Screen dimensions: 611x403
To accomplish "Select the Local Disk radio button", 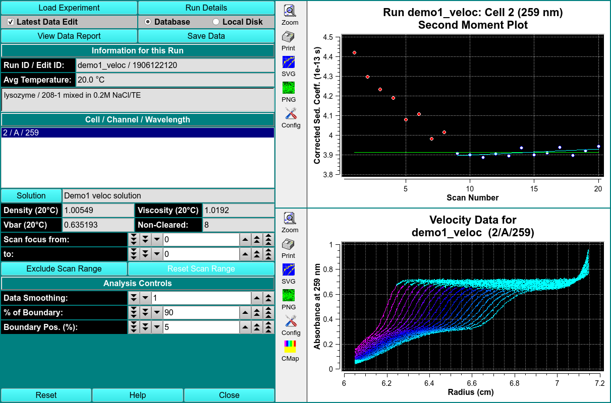I will point(216,22).
